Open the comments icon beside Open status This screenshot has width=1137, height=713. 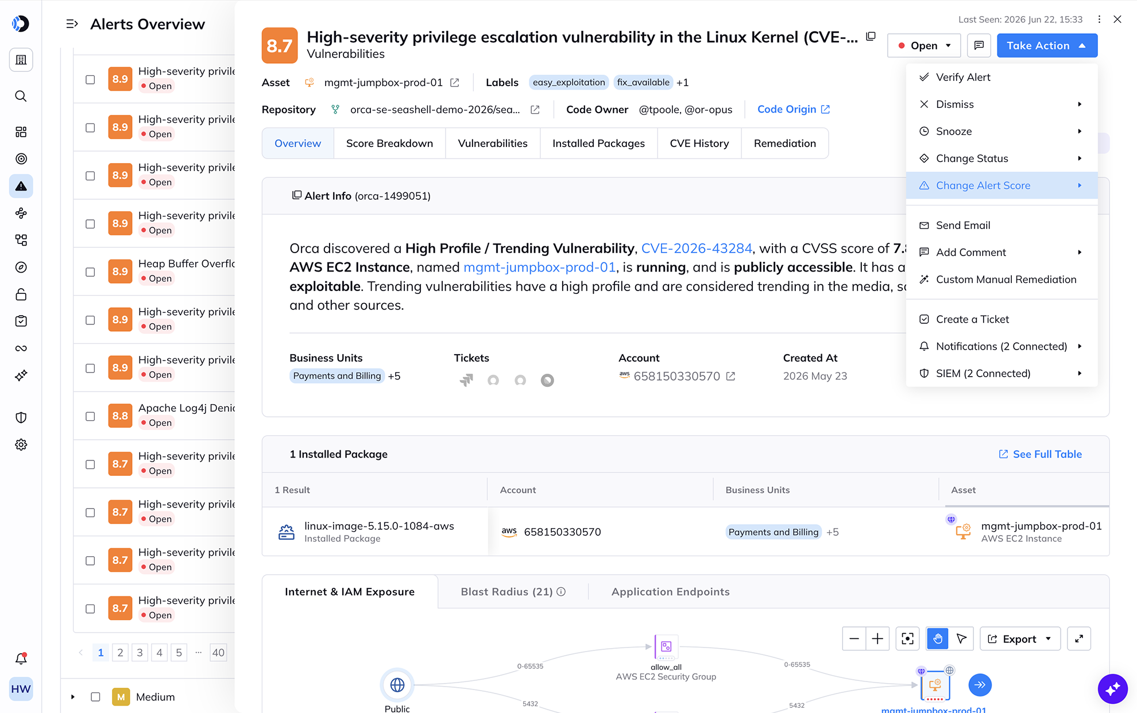pos(979,45)
